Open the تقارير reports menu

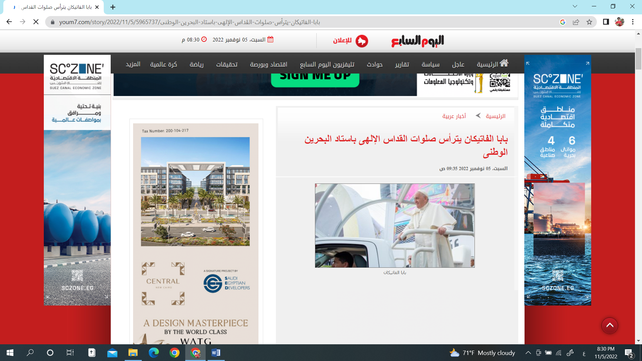point(402,64)
